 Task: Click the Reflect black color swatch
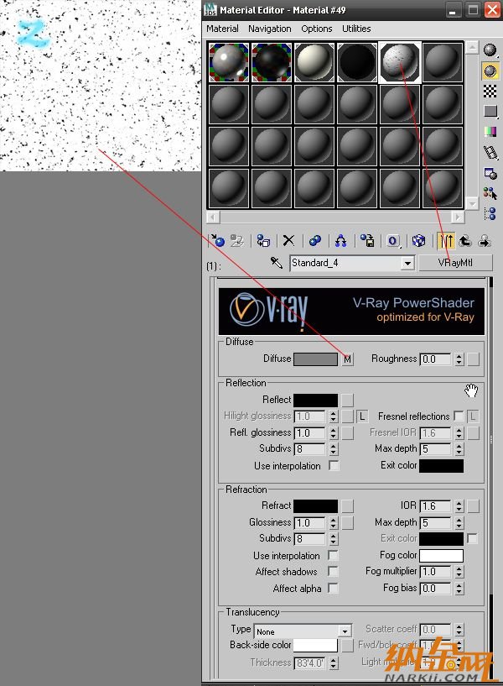(316, 400)
